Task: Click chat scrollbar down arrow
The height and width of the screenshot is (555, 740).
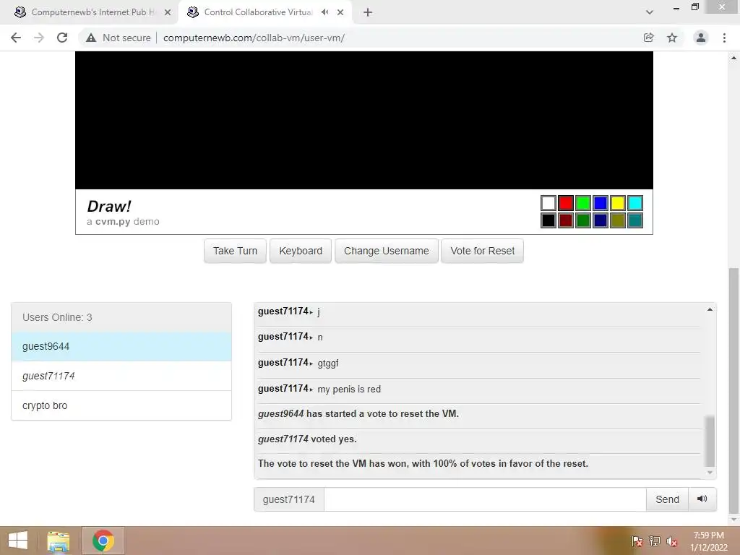Action: point(710,473)
